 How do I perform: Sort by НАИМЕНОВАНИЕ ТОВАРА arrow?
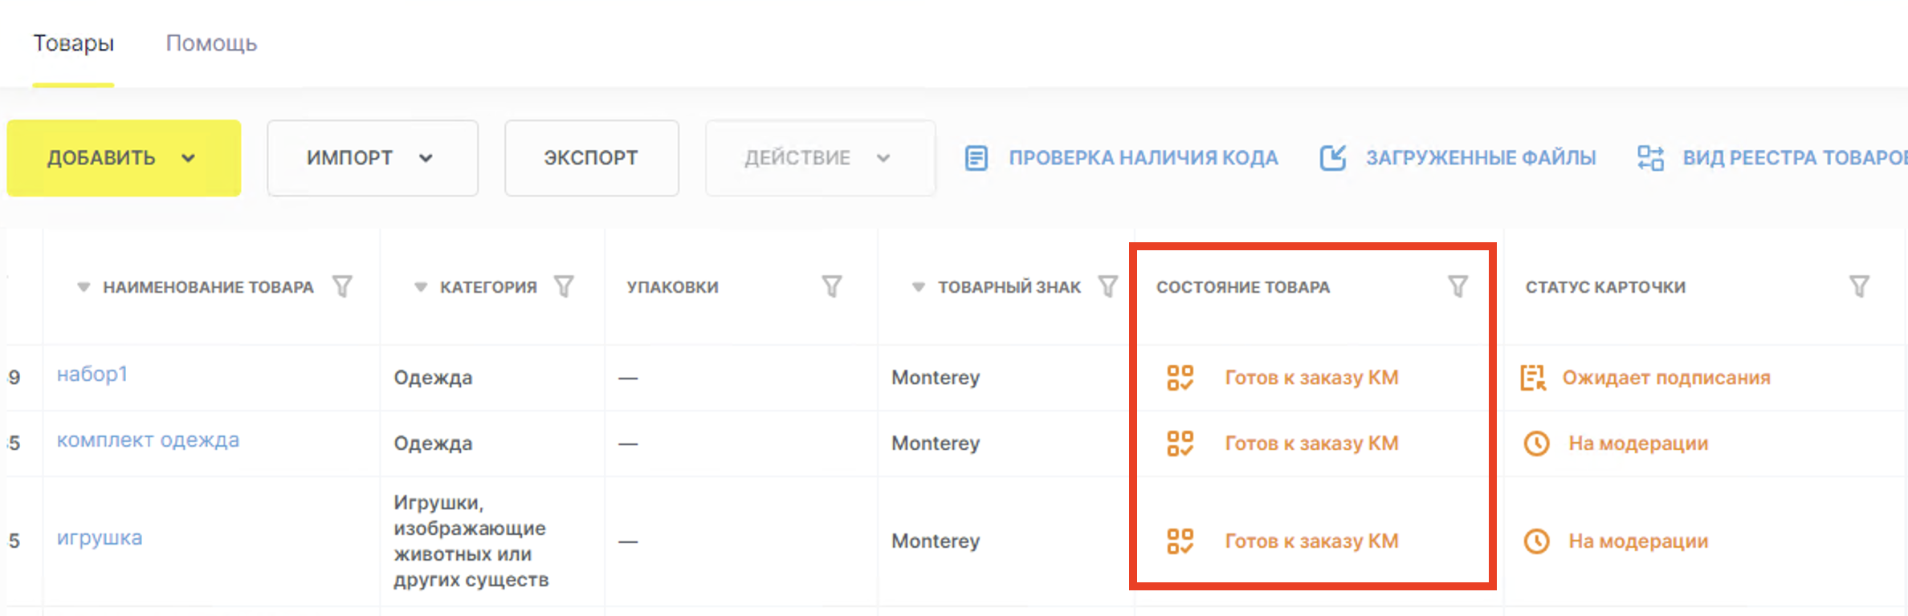(x=83, y=287)
